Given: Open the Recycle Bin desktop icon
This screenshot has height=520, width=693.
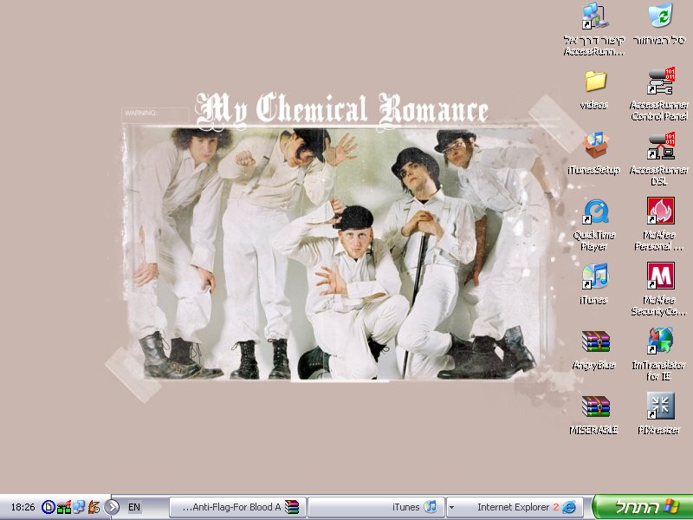Looking at the screenshot, I should [x=660, y=16].
